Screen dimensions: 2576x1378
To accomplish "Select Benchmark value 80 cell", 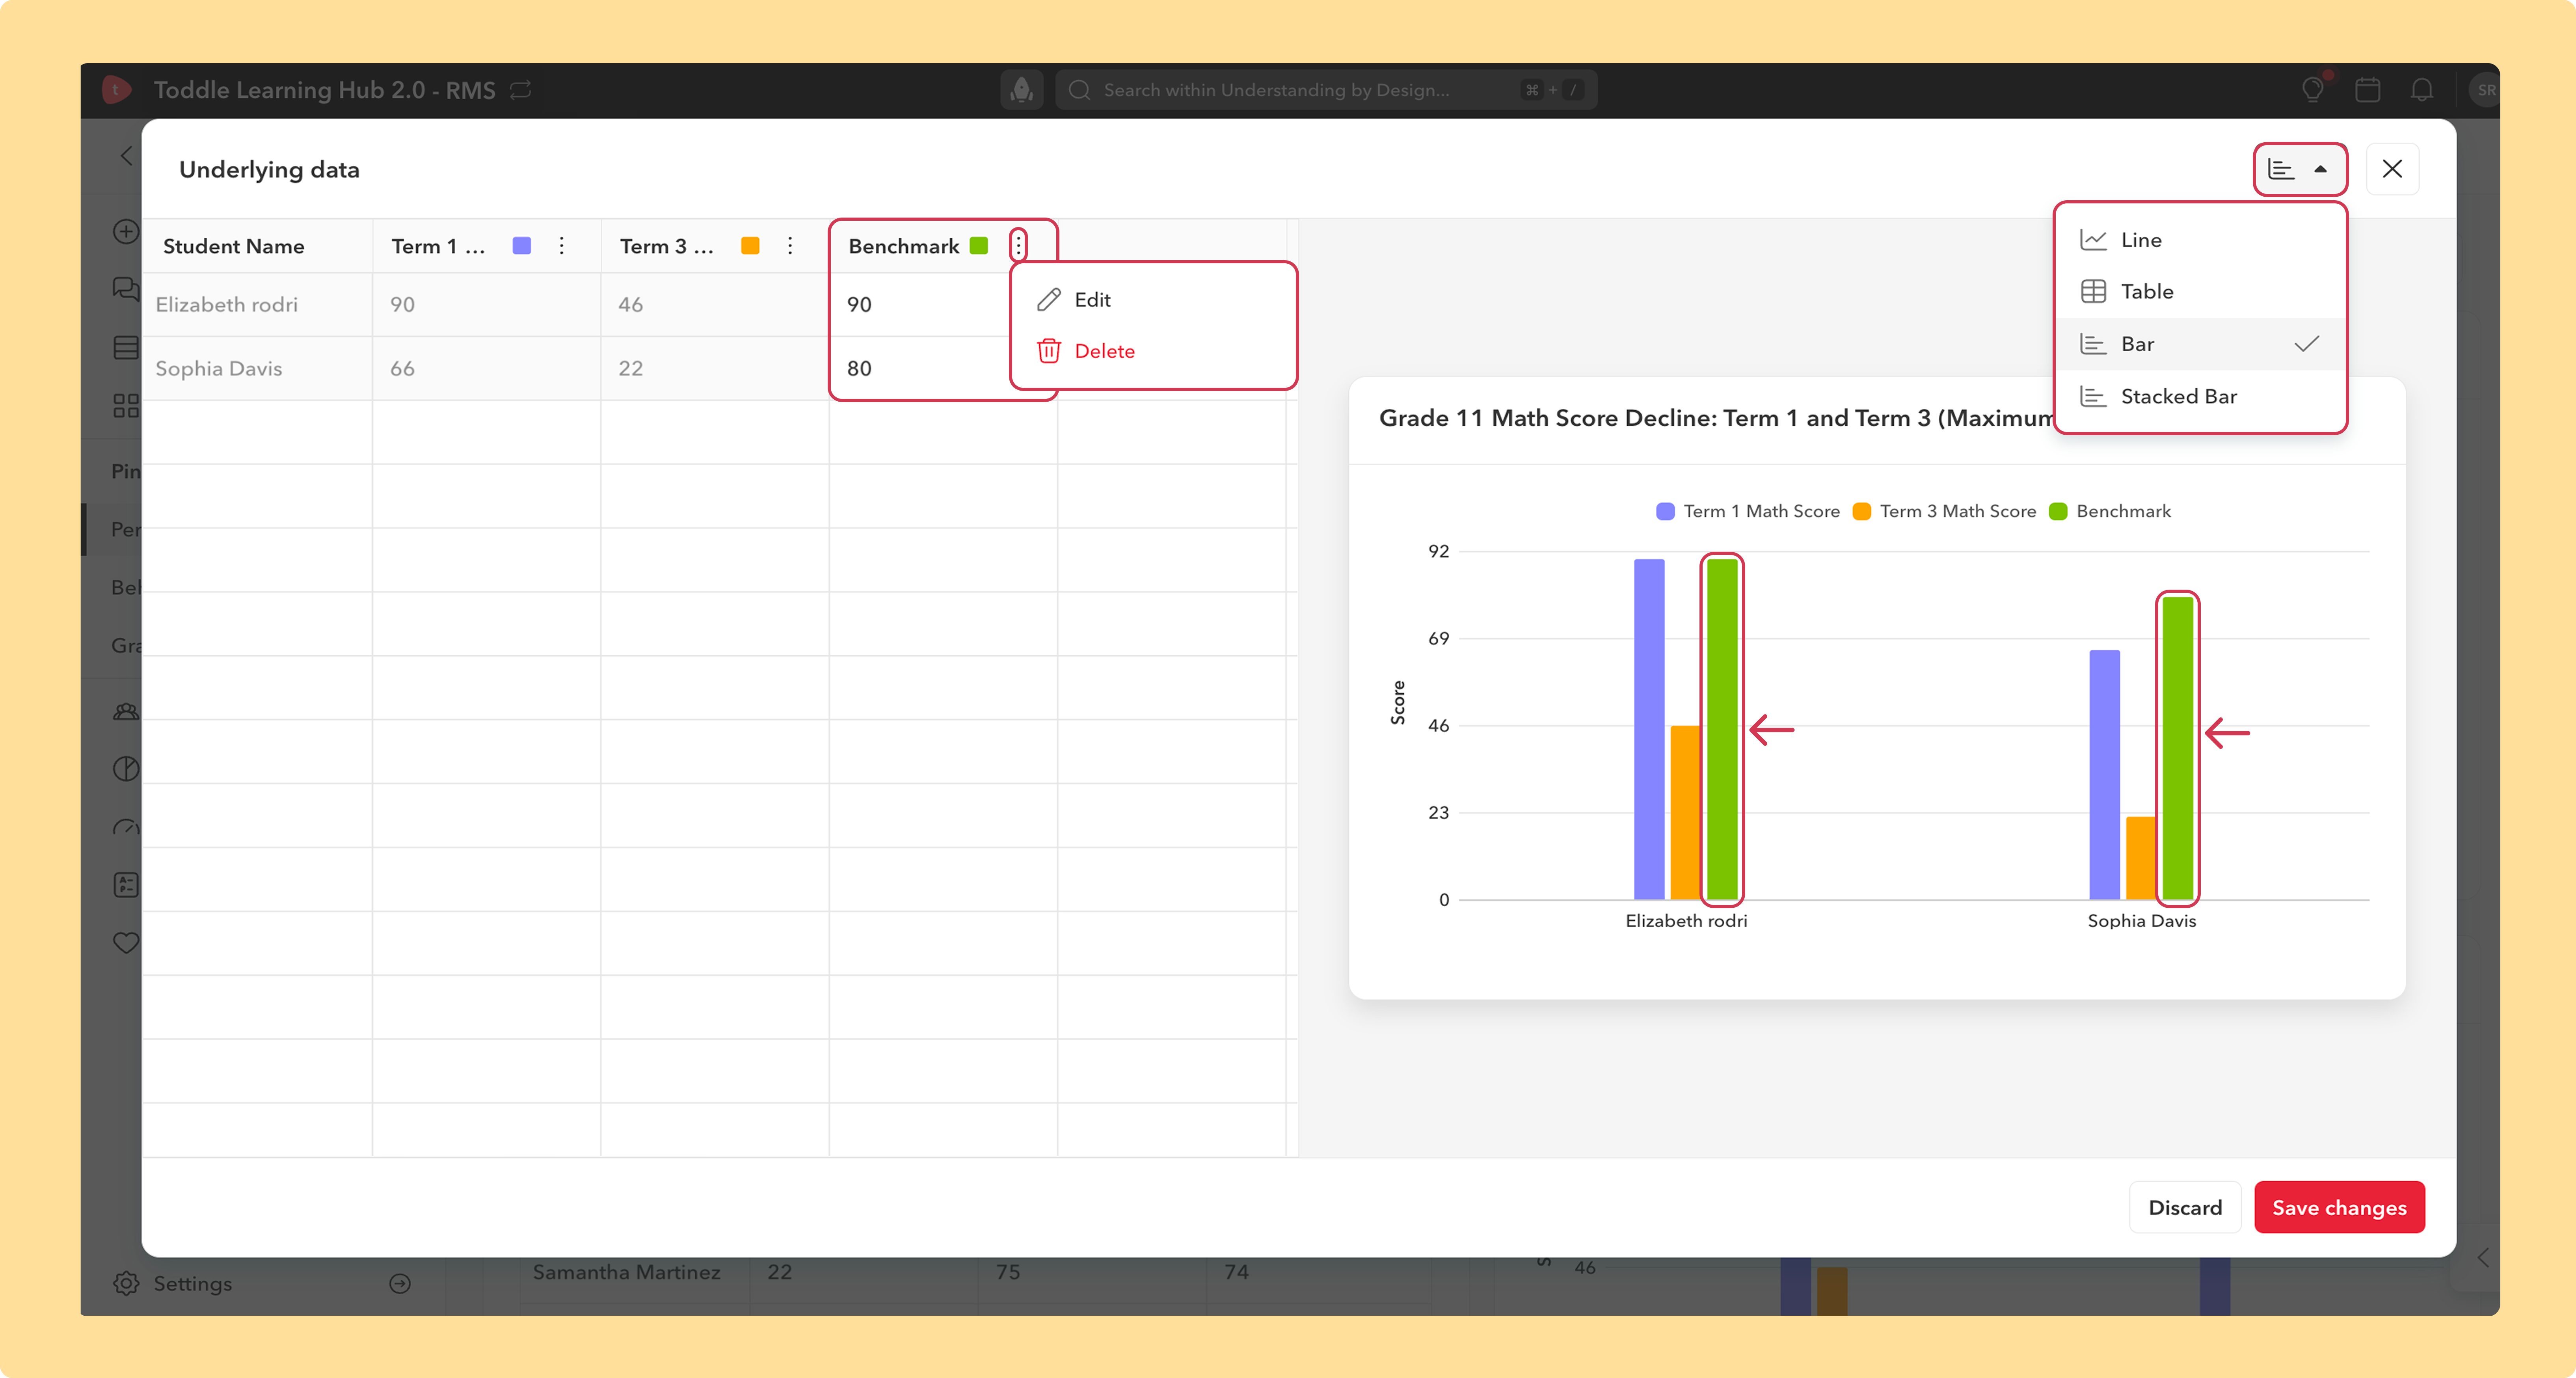I will 920,368.
